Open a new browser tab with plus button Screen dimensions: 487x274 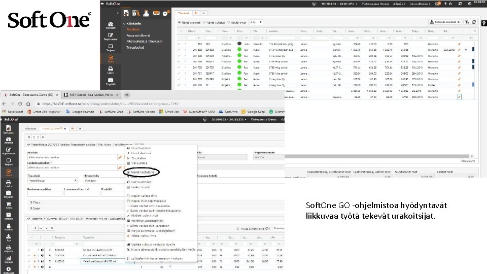(127, 95)
